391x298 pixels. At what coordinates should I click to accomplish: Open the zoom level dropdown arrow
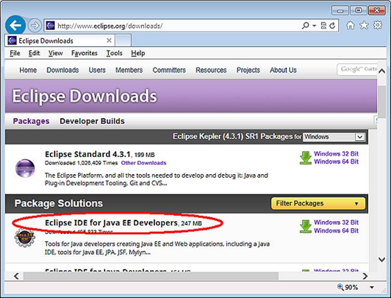(x=371, y=287)
